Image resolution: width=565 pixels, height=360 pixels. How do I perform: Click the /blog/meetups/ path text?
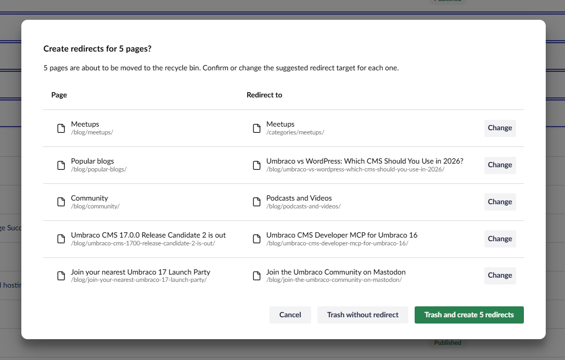tap(92, 132)
